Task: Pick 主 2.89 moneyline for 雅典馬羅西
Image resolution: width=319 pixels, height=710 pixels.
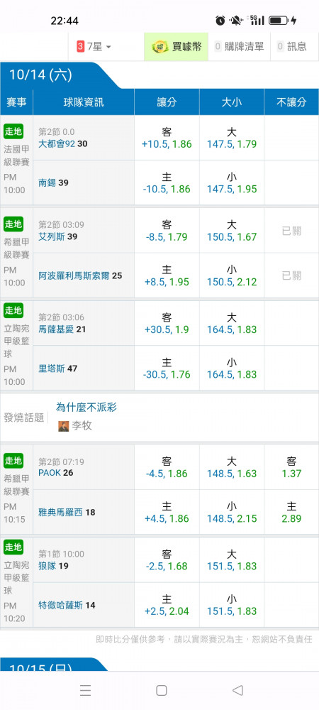Action: pyautogui.click(x=291, y=512)
